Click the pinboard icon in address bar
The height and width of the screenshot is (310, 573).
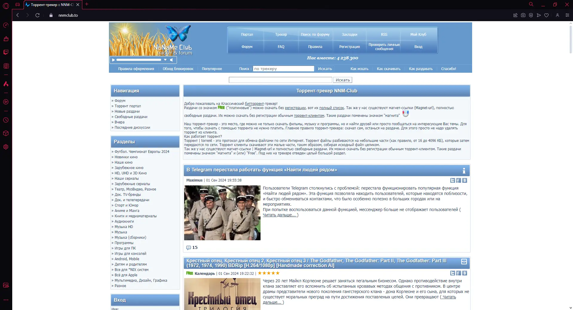[515, 15]
